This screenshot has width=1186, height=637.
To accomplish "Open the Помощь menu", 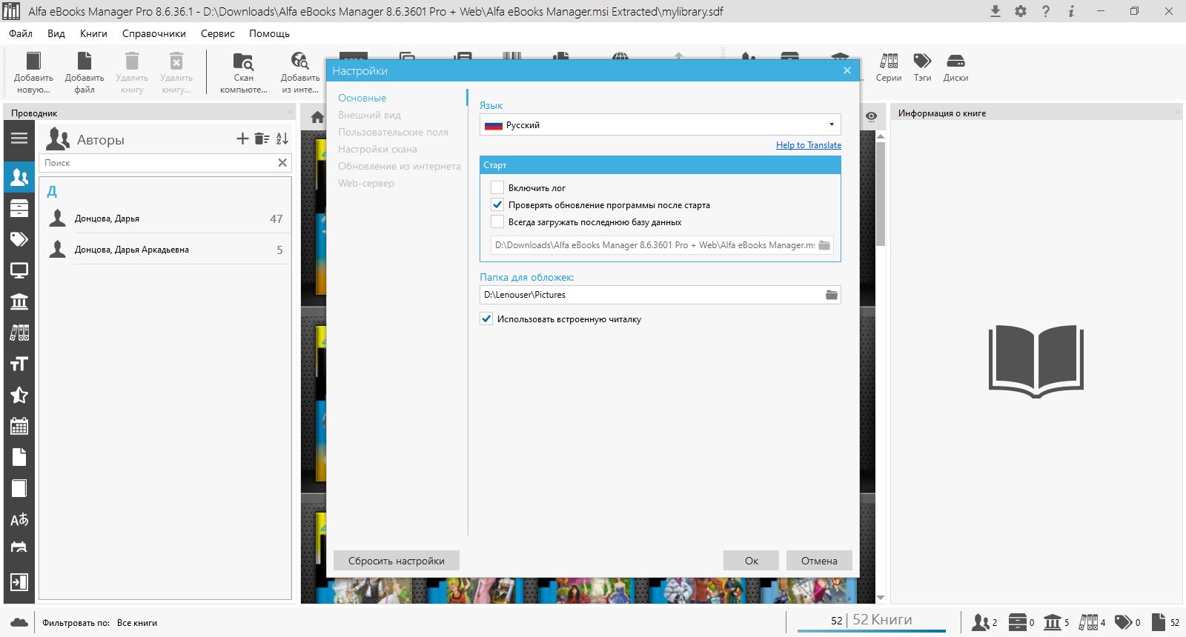I will pos(269,33).
